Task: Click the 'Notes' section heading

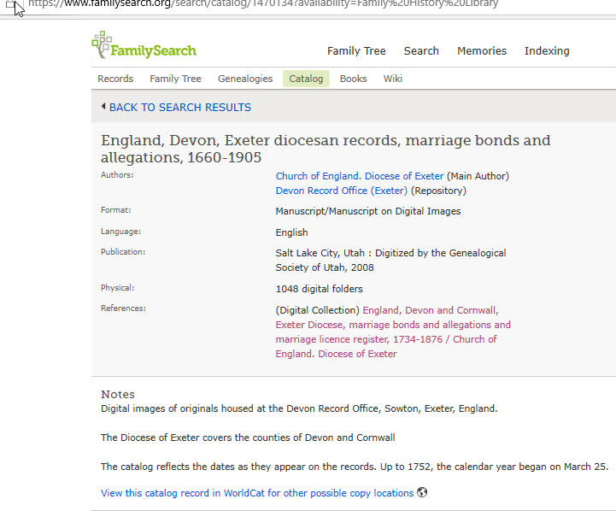Action: point(118,394)
